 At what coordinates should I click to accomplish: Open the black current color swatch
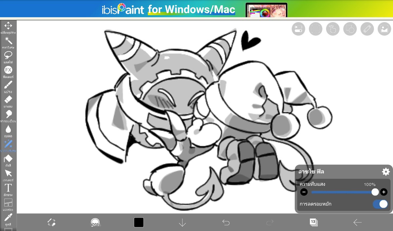pos(139,222)
